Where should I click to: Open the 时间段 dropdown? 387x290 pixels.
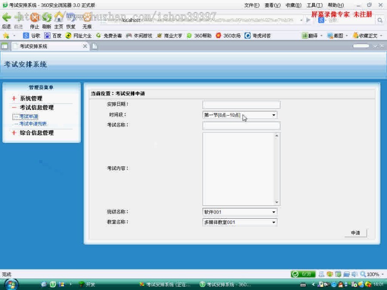pyautogui.click(x=240, y=115)
